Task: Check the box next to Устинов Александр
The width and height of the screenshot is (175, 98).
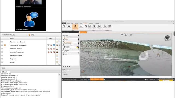Action: [2, 52]
